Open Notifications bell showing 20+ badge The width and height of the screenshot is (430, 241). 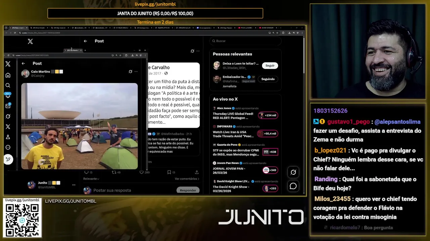tap(8, 96)
